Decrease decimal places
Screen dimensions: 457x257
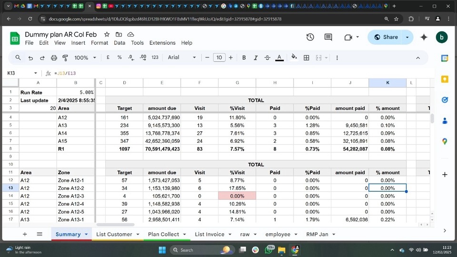[x=131, y=58]
